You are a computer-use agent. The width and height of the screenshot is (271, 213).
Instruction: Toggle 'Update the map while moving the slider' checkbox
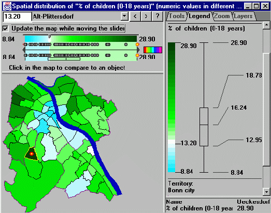click(x=5, y=28)
